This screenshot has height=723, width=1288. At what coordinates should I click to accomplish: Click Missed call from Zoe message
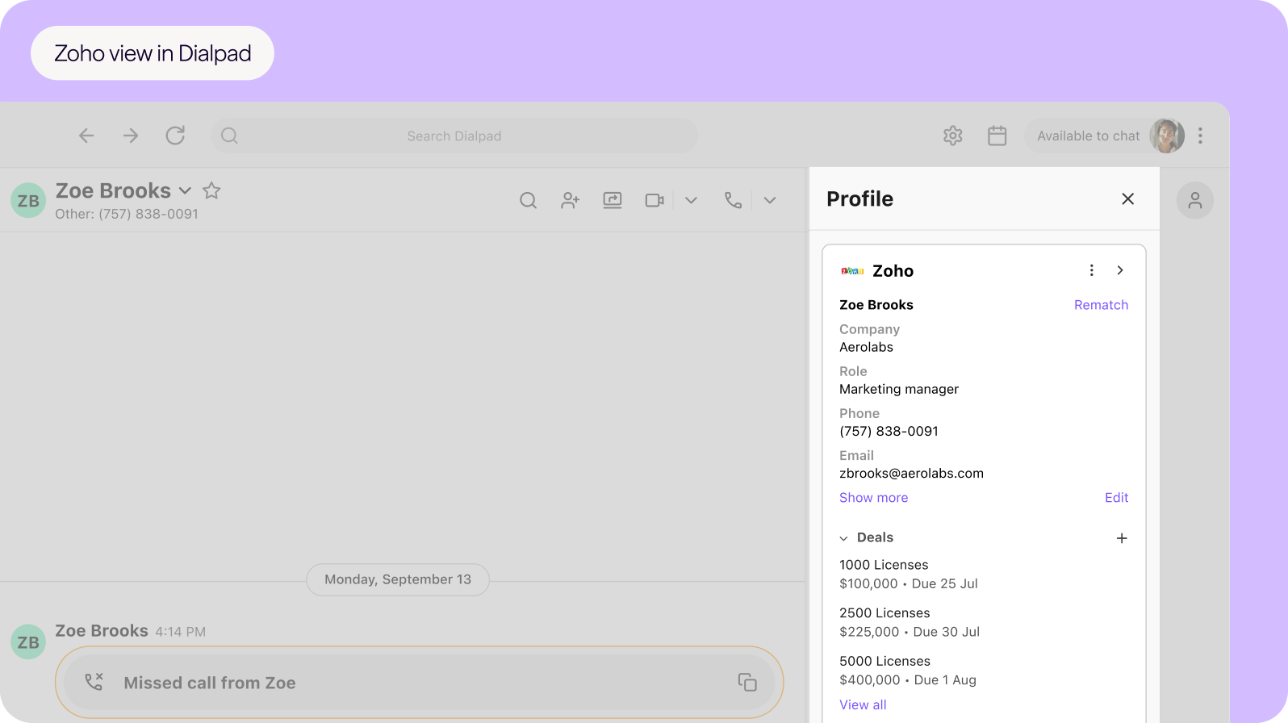point(210,683)
